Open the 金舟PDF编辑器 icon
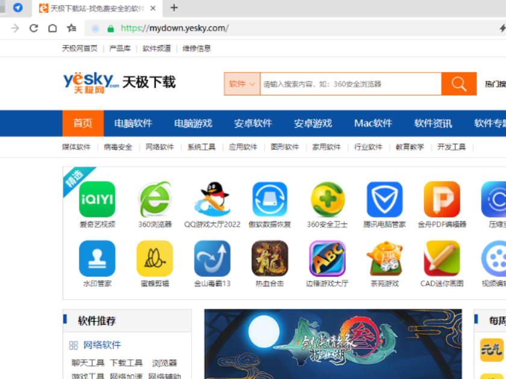 click(442, 199)
